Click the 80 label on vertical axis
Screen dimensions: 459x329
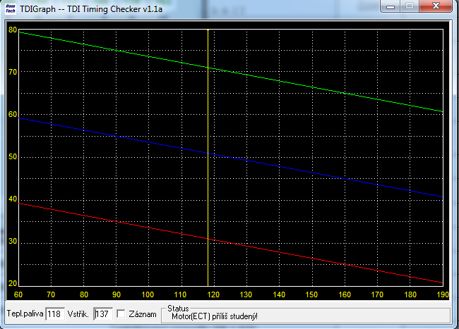point(12,30)
